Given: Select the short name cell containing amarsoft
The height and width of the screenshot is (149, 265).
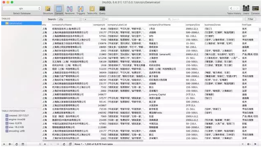Looking at the screenshot, I should coord(166,54).
